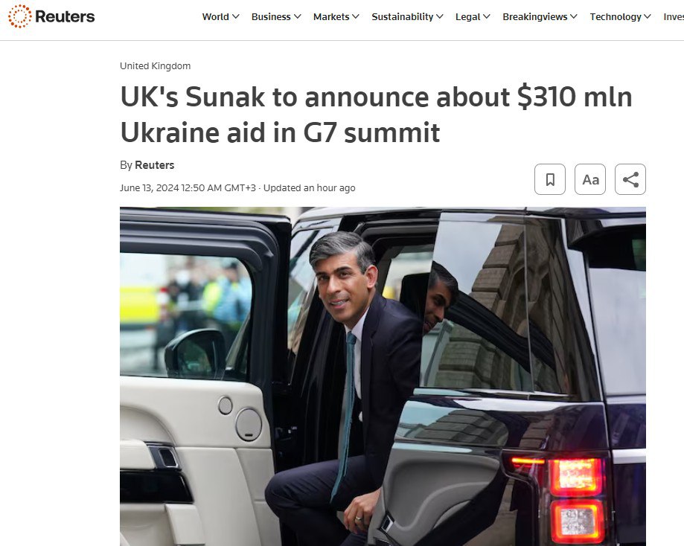Click the article headline about Ukraine aid
Screen dimensions: 684x546
pyautogui.click(x=376, y=115)
